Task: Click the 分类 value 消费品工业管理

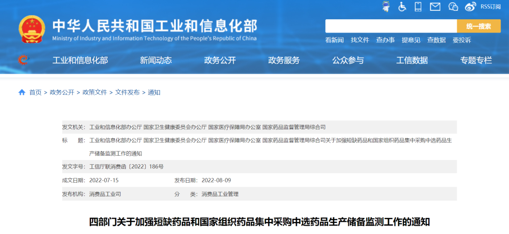Action: tap(220, 194)
